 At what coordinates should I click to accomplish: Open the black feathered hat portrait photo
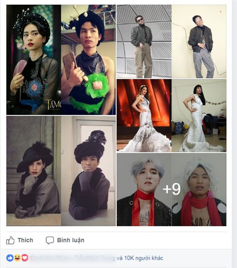[61, 171]
